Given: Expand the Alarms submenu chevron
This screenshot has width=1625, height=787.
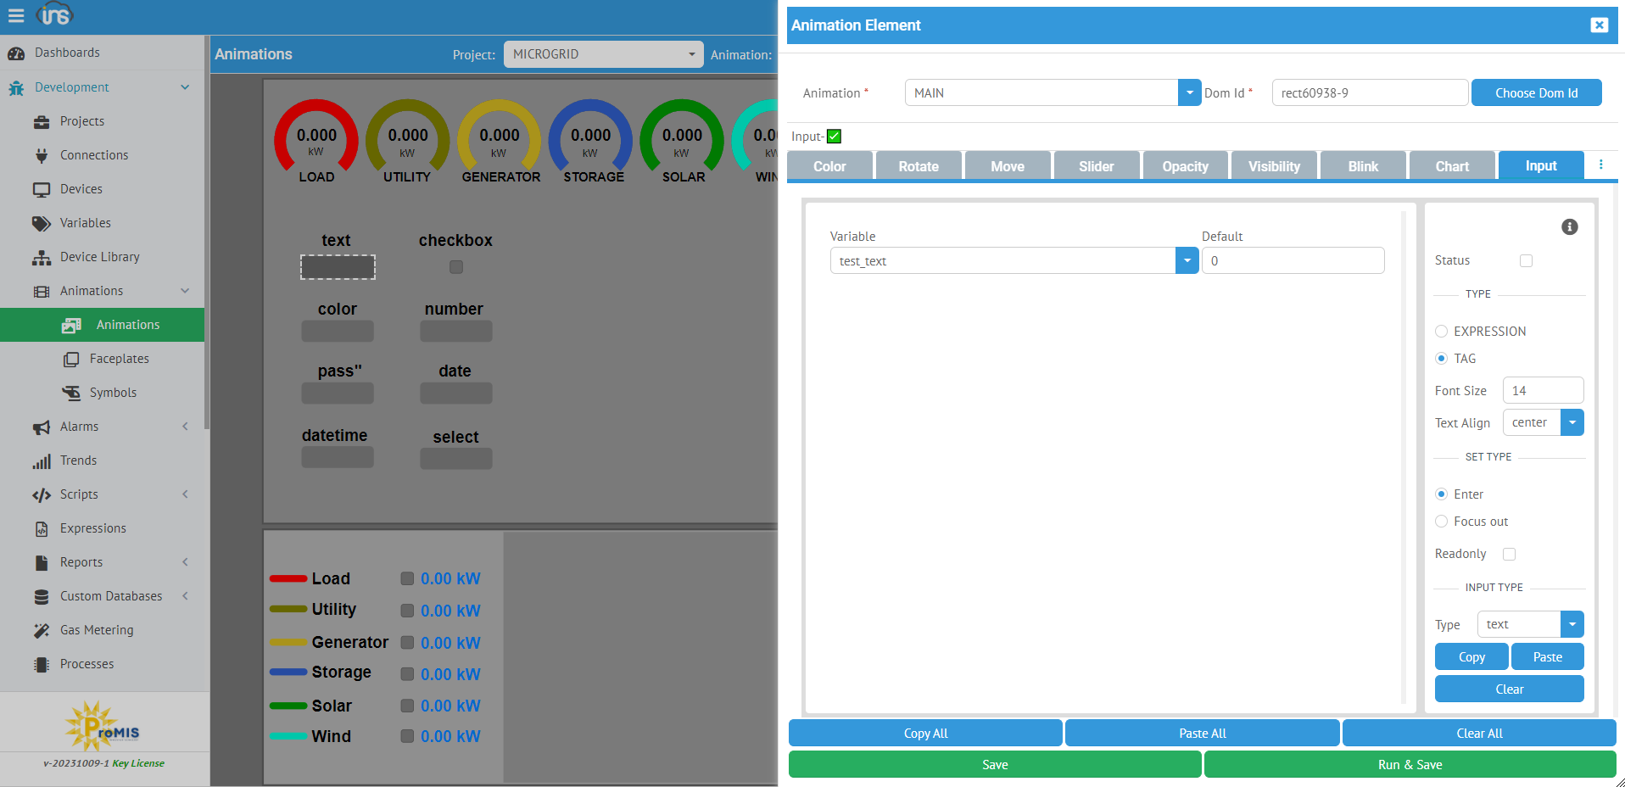Looking at the screenshot, I should [185, 427].
